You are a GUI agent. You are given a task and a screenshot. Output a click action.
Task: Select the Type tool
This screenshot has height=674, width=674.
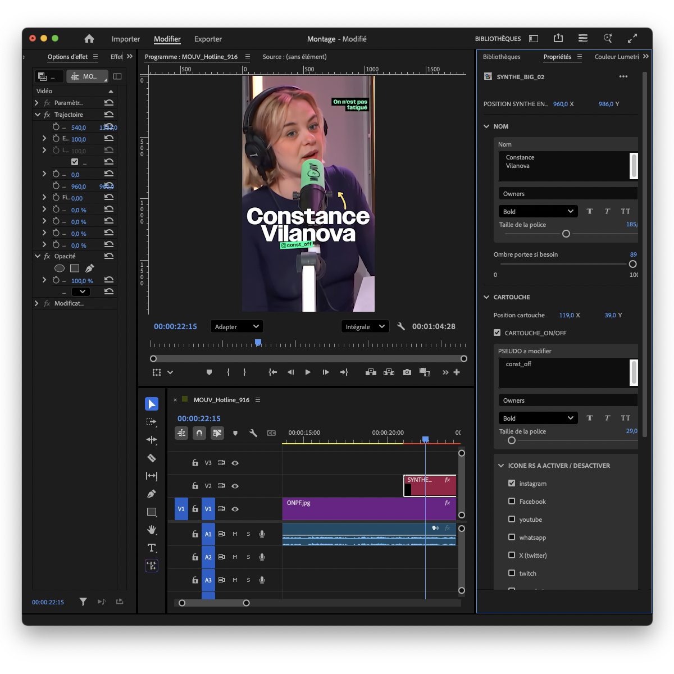click(152, 548)
